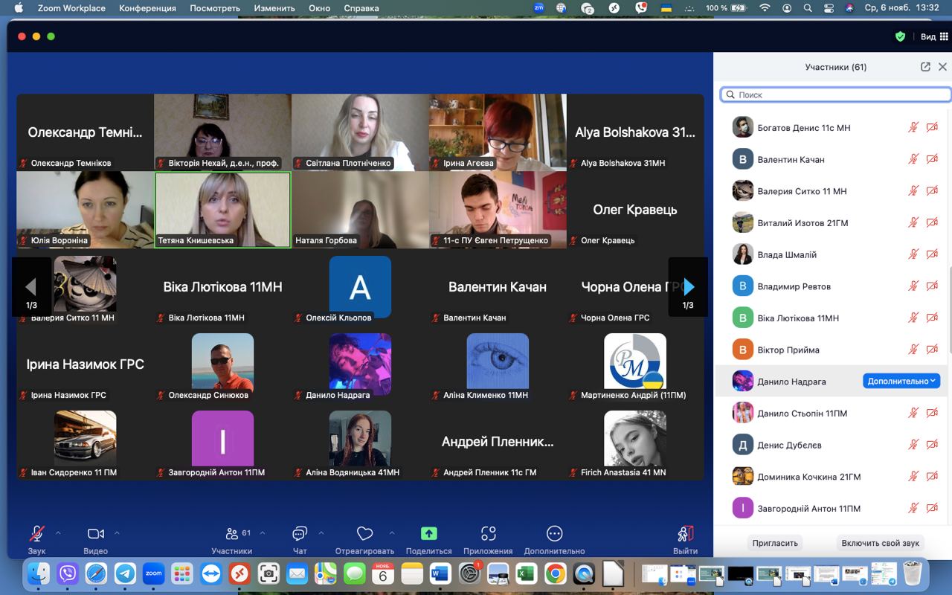Toggle camera icon for Богатов Денис 11с МН
Screen dimensions: 952x595
[932, 127]
